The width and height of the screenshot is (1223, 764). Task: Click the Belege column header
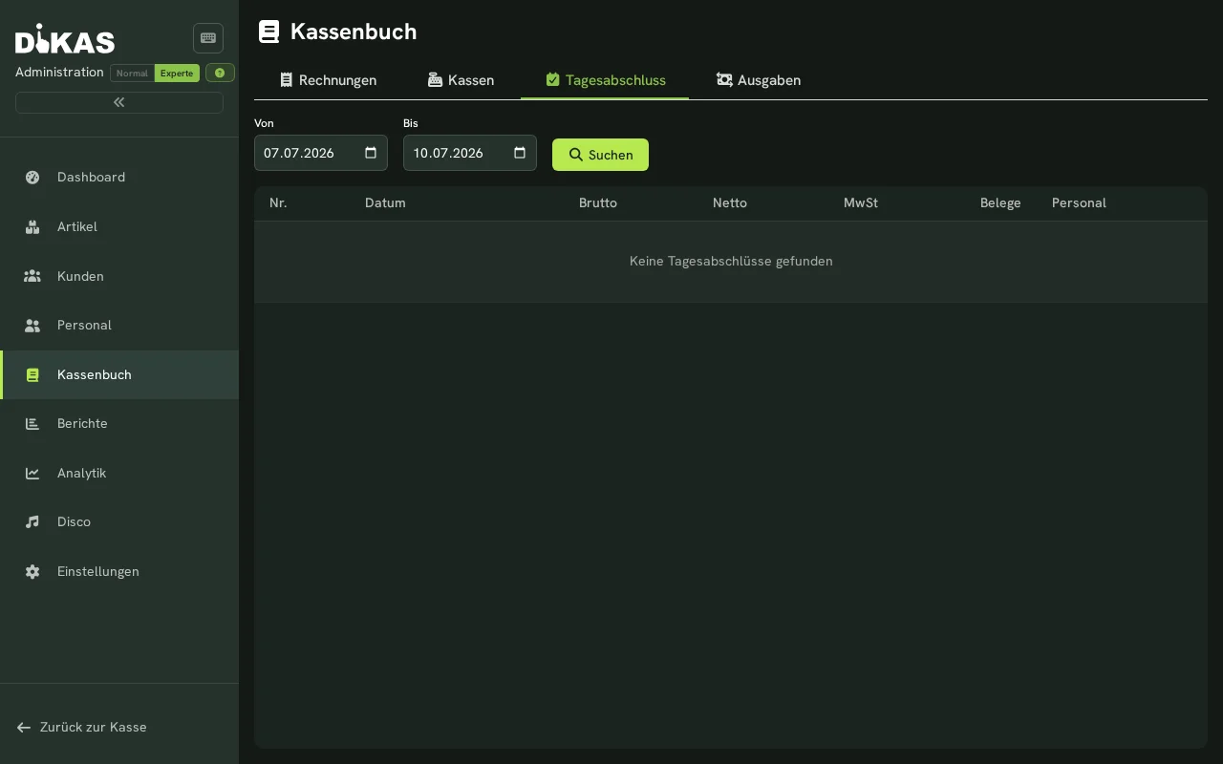1000,202
